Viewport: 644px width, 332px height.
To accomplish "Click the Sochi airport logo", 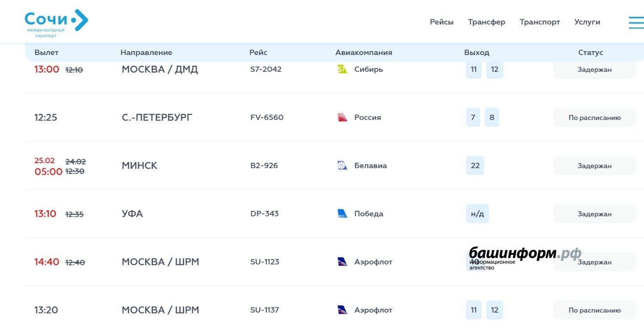I will click(x=56, y=23).
